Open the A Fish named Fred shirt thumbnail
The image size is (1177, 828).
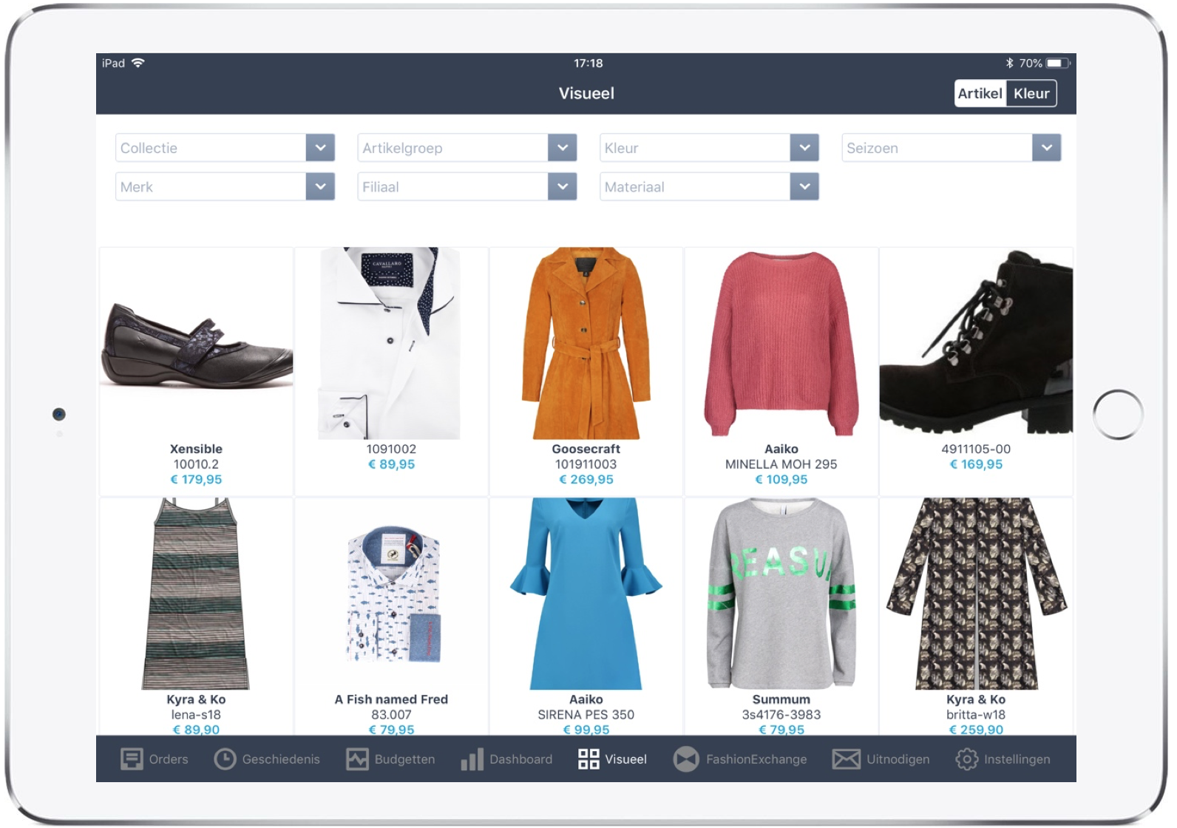tap(392, 594)
